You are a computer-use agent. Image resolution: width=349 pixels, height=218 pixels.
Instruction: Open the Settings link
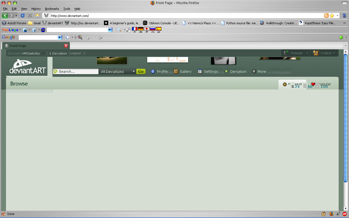coord(208,71)
